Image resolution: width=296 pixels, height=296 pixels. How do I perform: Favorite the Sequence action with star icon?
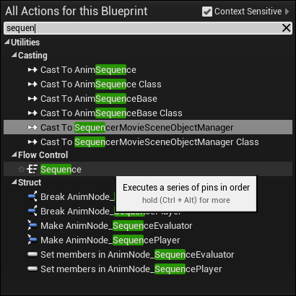[x=22, y=170]
